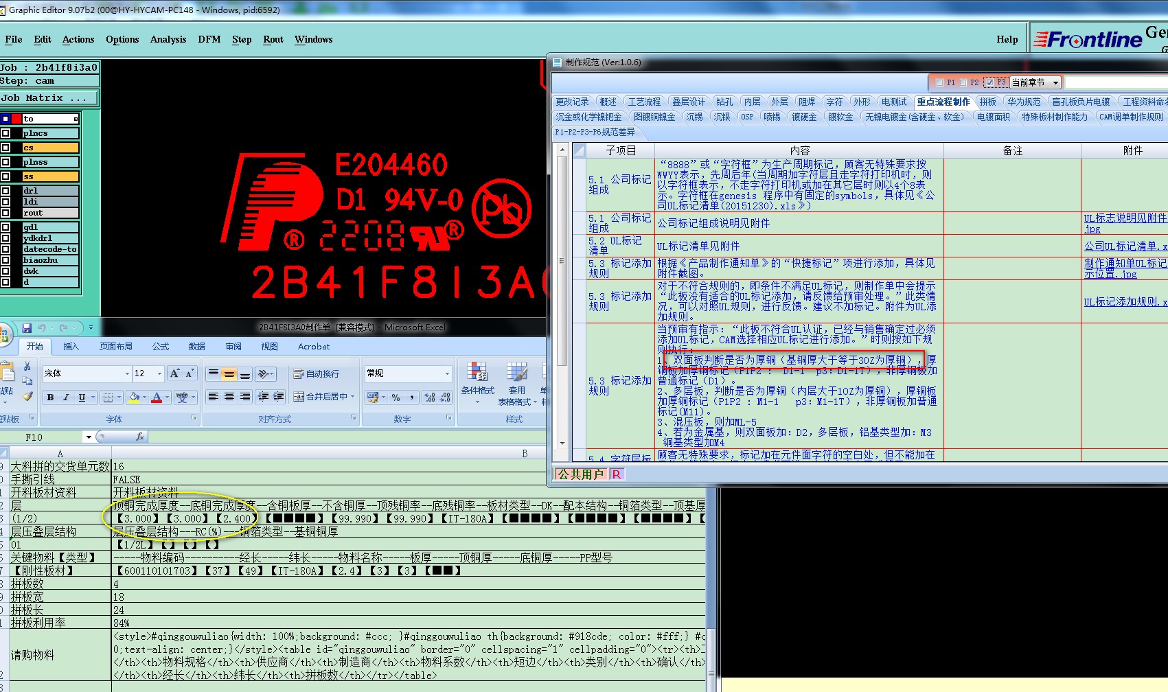Screen dimensions: 1168x692
Task: Click the 自动换行 wrap text button
Action: click(317, 373)
